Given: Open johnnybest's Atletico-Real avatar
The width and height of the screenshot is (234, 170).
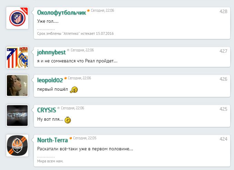Looking at the screenshot, I should pos(17,58).
